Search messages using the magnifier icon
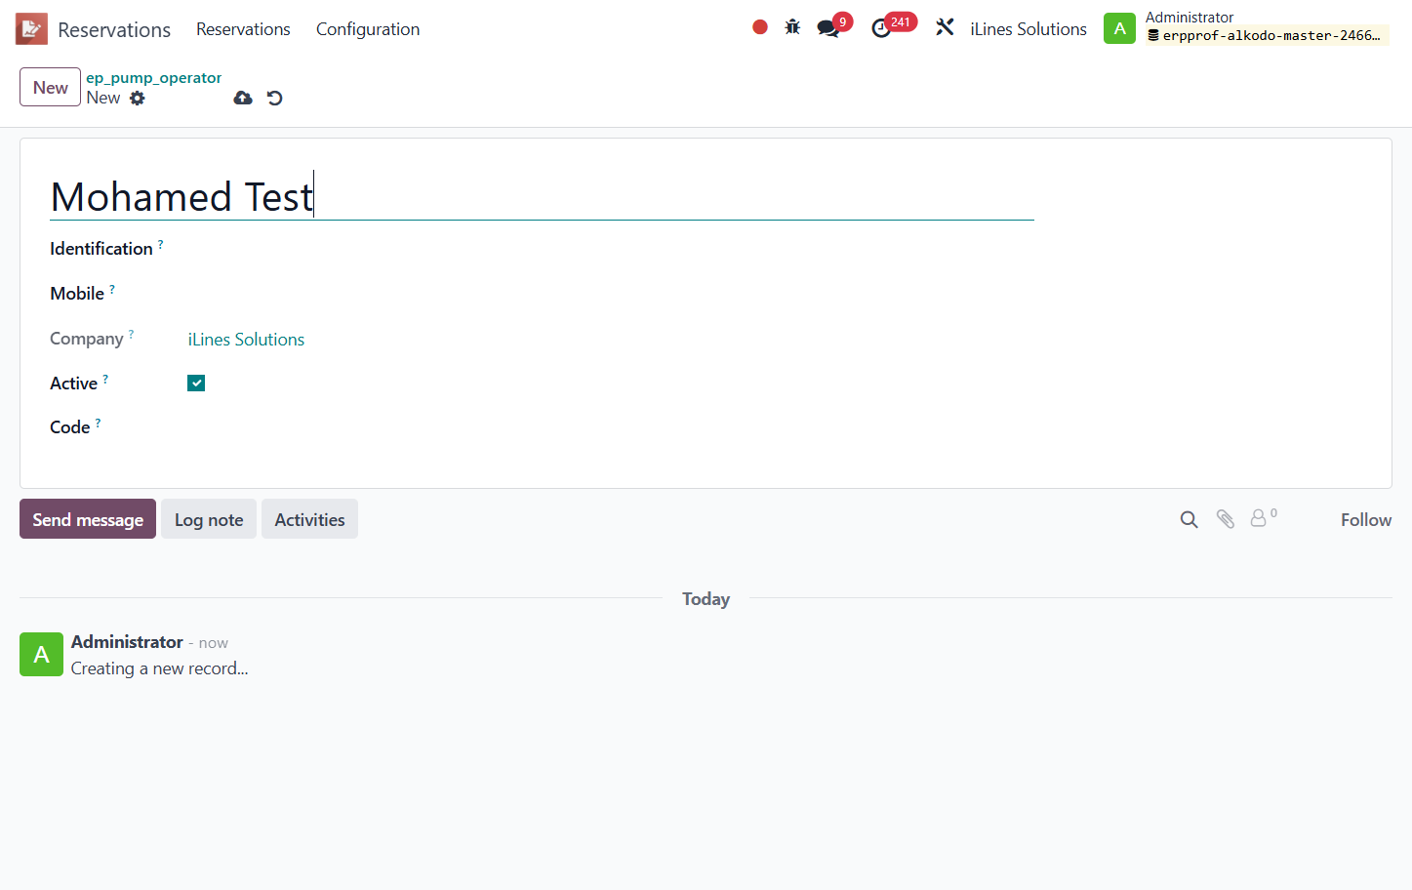Viewport: 1412px width, 890px height. click(1189, 519)
